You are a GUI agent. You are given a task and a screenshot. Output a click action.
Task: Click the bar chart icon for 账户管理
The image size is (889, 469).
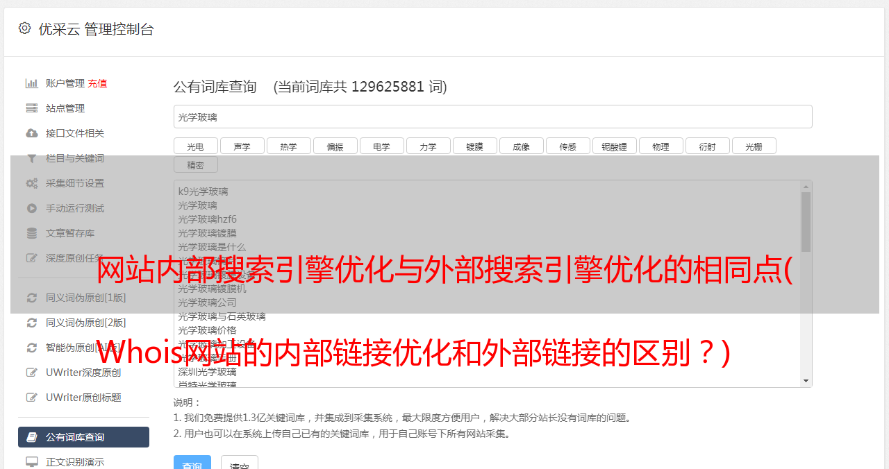(x=32, y=83)
